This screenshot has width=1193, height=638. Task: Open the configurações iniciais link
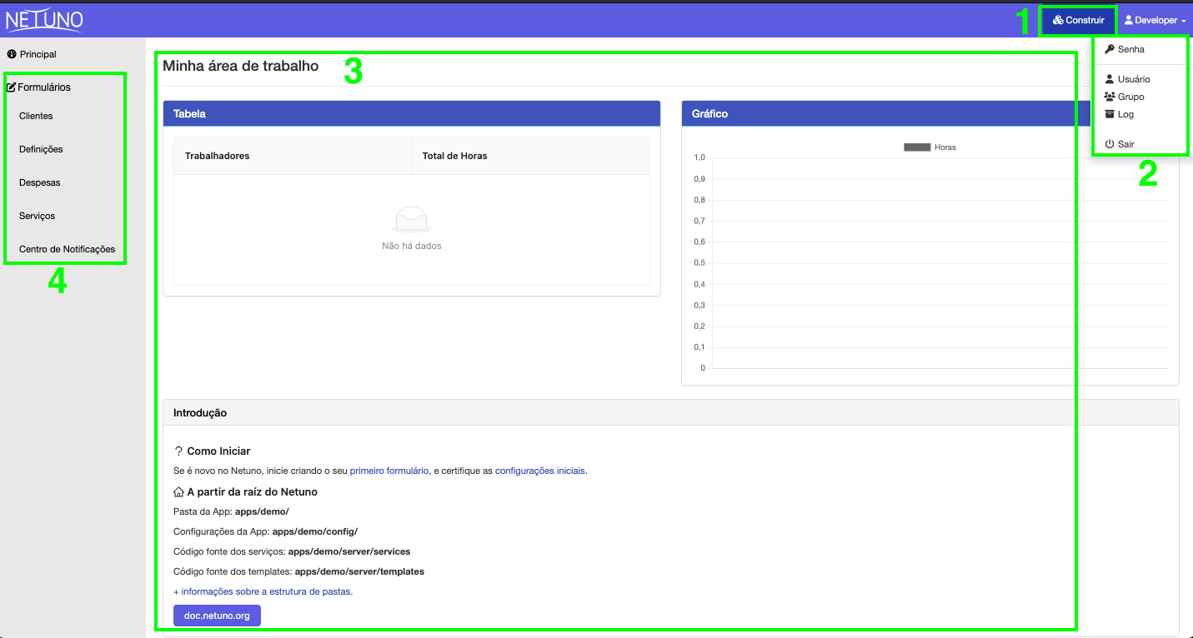tap(540, 471)
